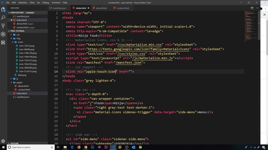The width and height of the screenshot is (268, 150).
Task: Open the Go menu
Action: click(38, 2)
